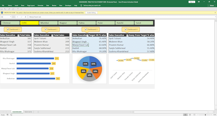Open the Insert ribbon tab
This screenshot has width=217, height=116.
pos(17,5)
